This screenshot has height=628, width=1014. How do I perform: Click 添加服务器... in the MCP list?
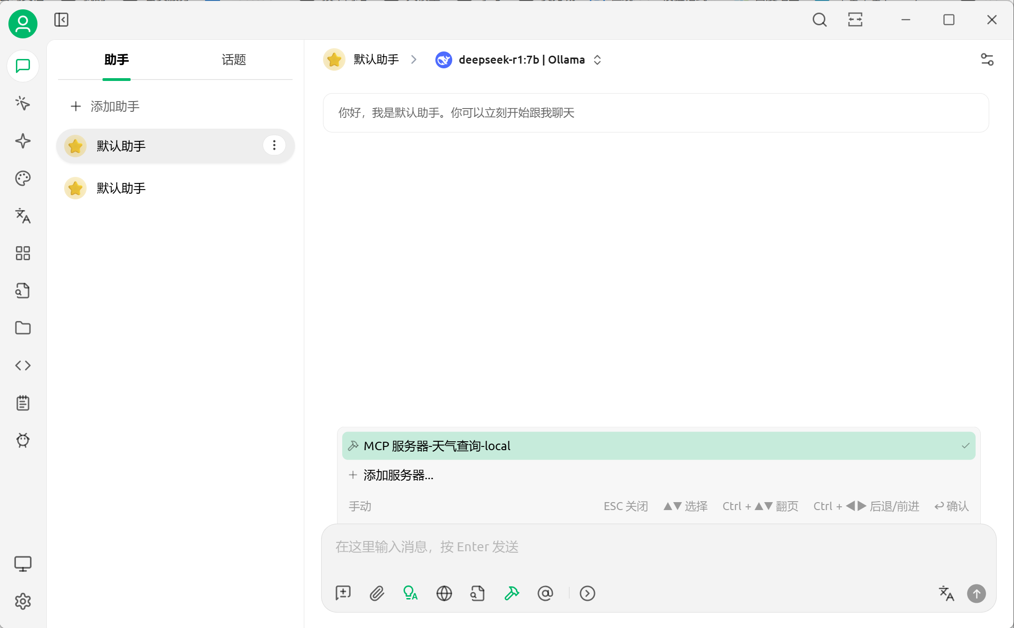398,475
